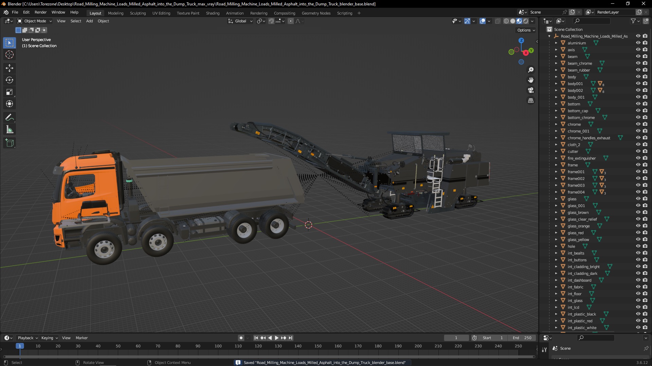The height and width of the screenshot is (366, 652).
Task: Click the Zoom view magnifier icon
Action: 531,70
